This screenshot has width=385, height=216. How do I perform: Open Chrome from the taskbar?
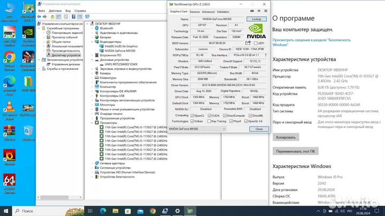point(153,211)
